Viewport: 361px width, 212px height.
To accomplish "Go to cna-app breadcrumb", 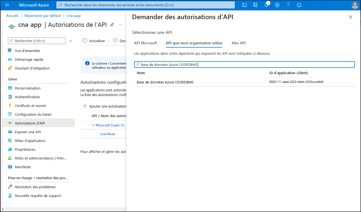I will point(74,16).
